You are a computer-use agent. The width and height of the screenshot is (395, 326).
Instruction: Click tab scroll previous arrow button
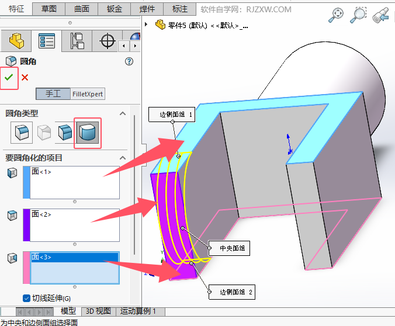(29, 312)
